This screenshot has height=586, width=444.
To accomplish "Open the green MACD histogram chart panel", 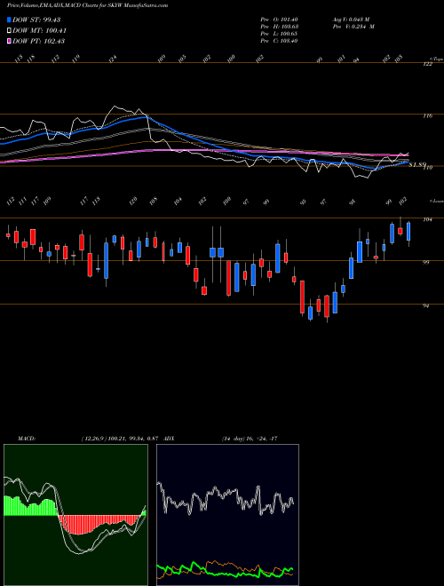I will (75, 515).
